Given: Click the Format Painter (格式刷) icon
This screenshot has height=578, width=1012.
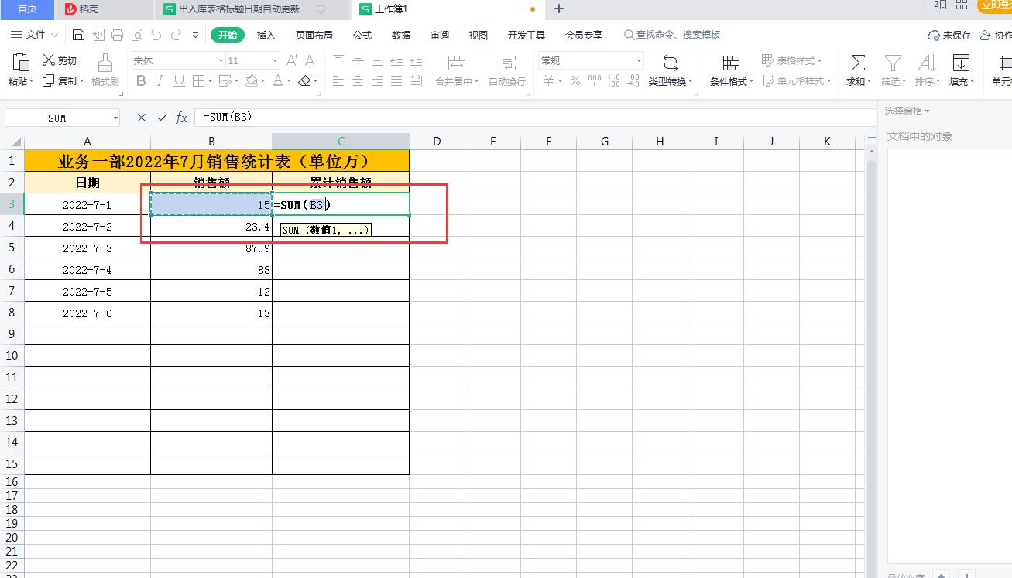Looking at the screenshot, I should click(x=105, y=63).
